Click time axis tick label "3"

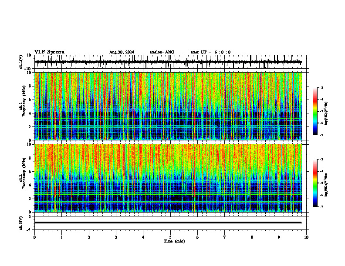click(116, 237)
